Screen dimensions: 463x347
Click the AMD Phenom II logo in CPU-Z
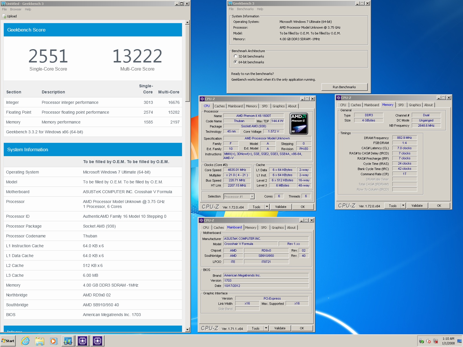pos(299,124)
